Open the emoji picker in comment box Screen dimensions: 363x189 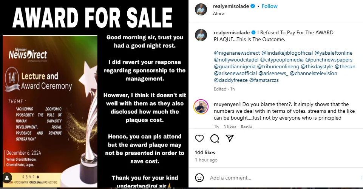coord(200,178)
